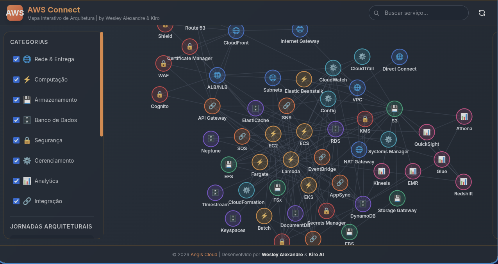Disable the Rede & Entrega category
This screenshot has width=498, height=264.
16,59
